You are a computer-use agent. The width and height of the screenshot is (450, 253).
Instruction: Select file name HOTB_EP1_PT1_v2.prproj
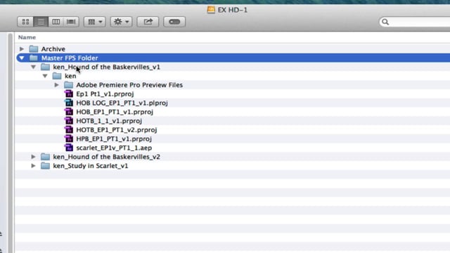117,130
